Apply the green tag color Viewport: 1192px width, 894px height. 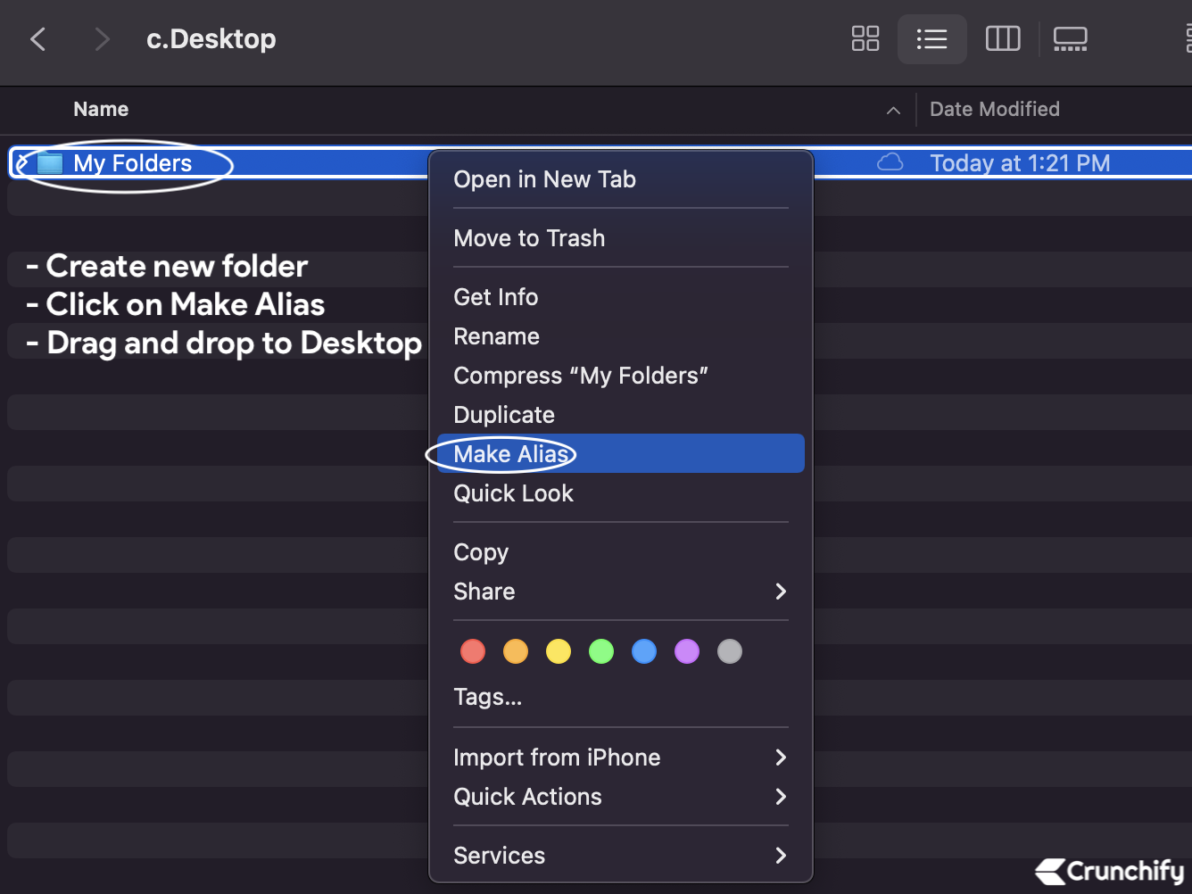601,651
